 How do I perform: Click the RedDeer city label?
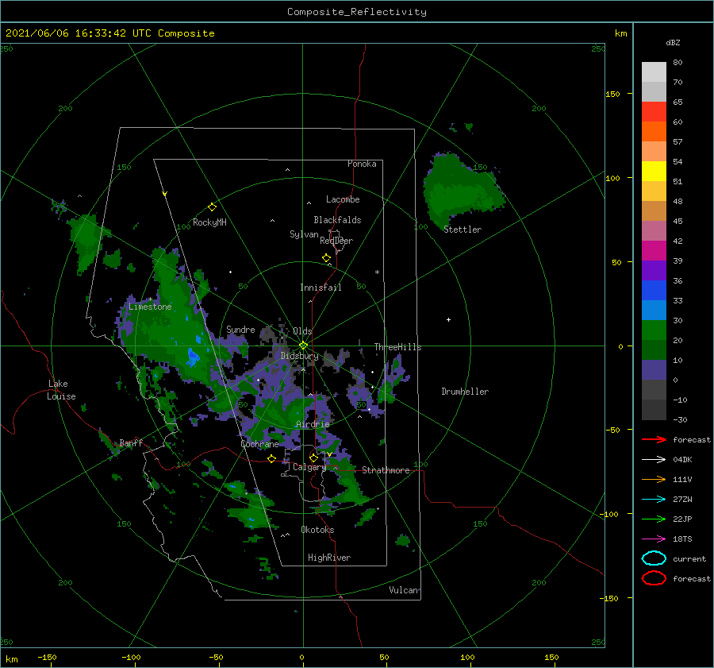point(336,241)
